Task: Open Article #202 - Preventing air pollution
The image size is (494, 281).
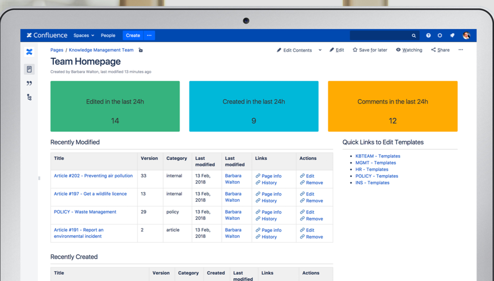Action: pos(93,176)
